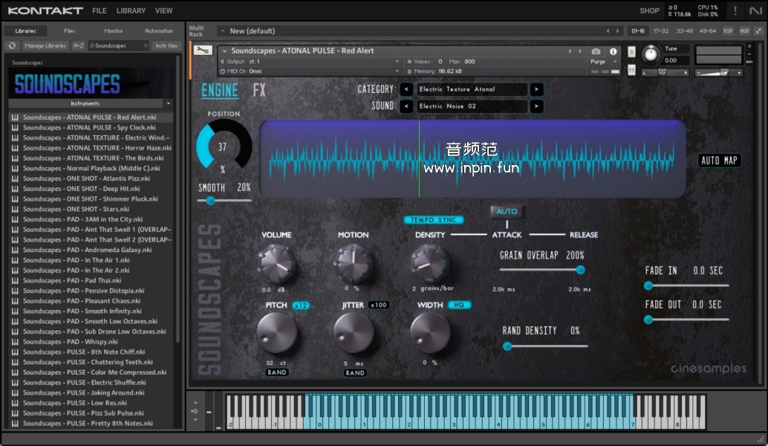
Task: Solo the instrument with the S button
Action: coord(631,52)
